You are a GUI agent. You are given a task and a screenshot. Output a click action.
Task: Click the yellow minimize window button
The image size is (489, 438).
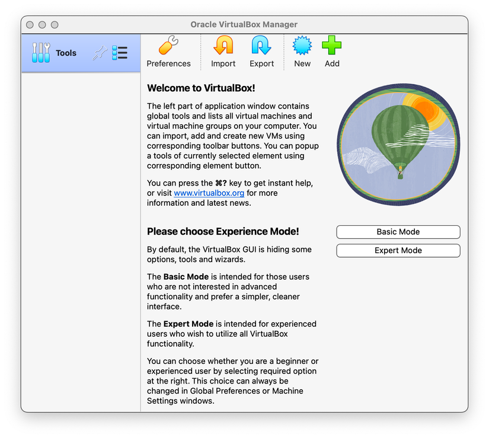(41, 24)
